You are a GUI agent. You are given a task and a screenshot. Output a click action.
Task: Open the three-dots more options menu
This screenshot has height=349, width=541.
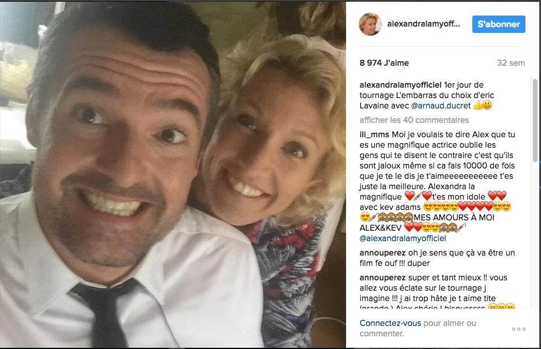(x=519, y=329)
